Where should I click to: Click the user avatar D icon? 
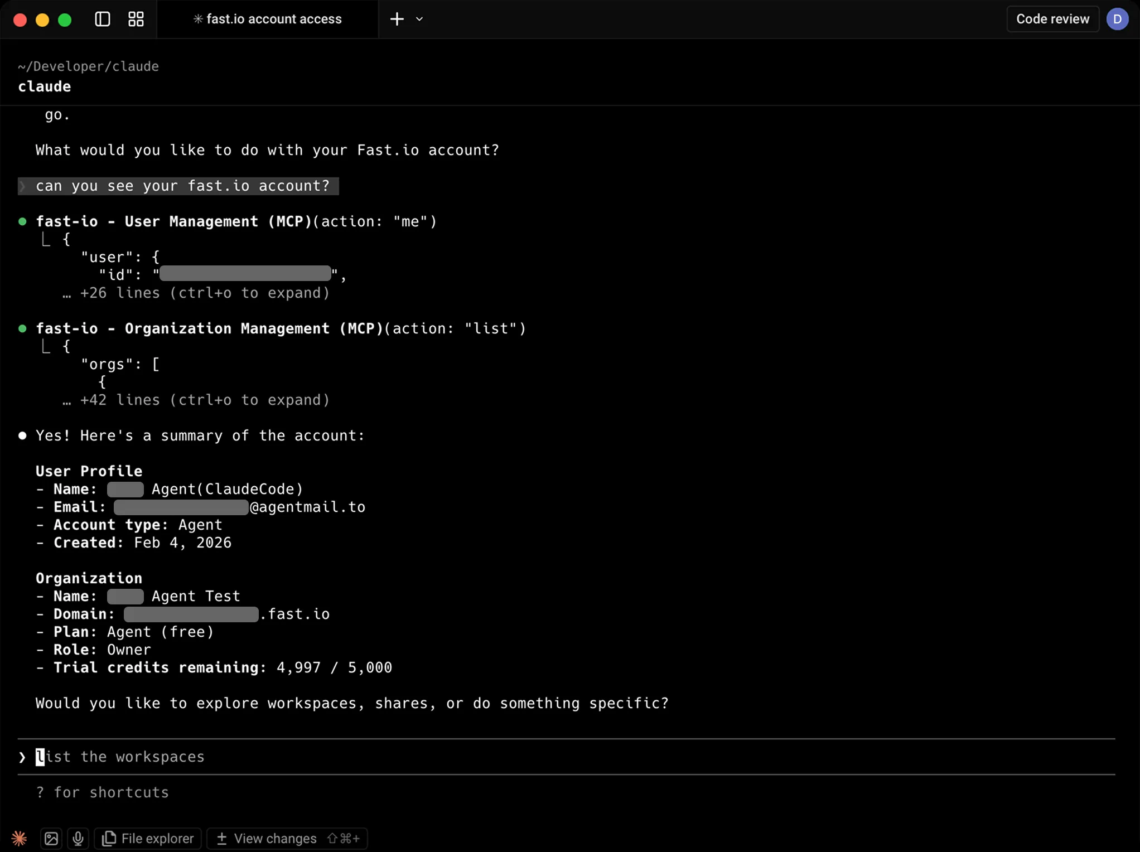point(1117,19)
